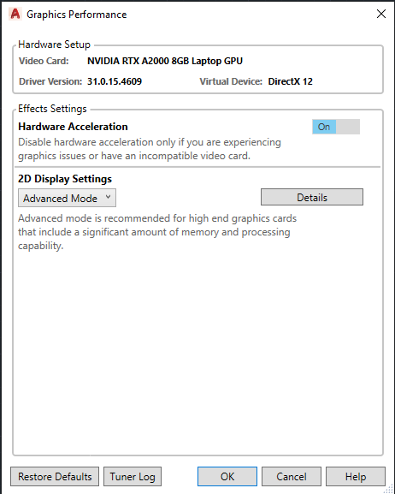Click the Hardware Acceleration heading
This screenshot has width=395, height=494.
[73, 127]
